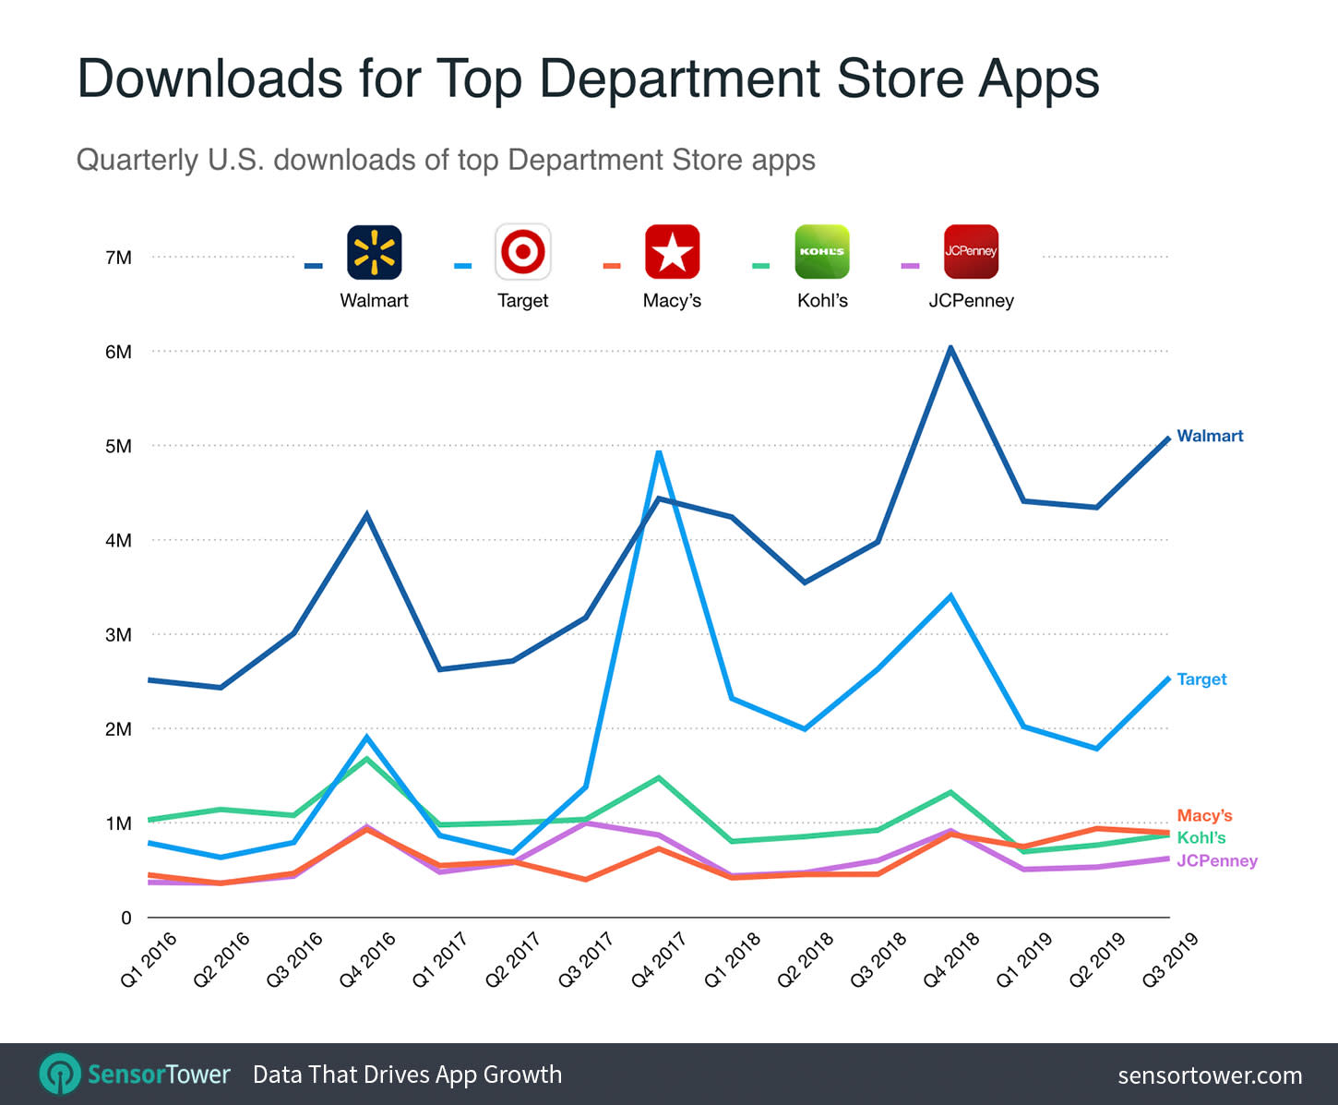Click the Sensor Tower logo in the footer
The image size is (1338, 1105).
[61, 1074]
